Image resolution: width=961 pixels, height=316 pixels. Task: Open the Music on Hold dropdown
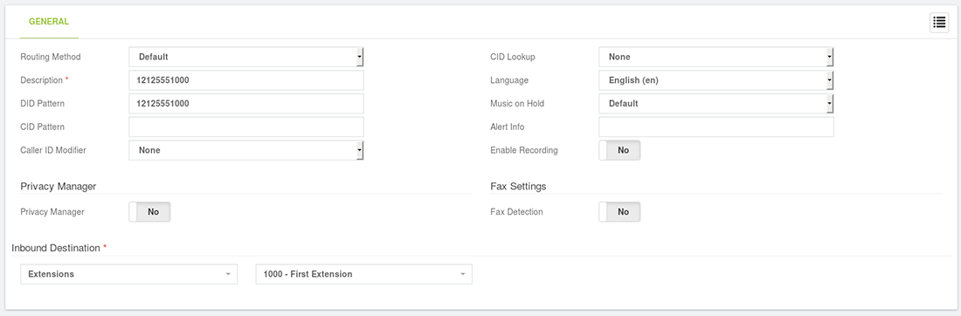(x=716, y=104)
